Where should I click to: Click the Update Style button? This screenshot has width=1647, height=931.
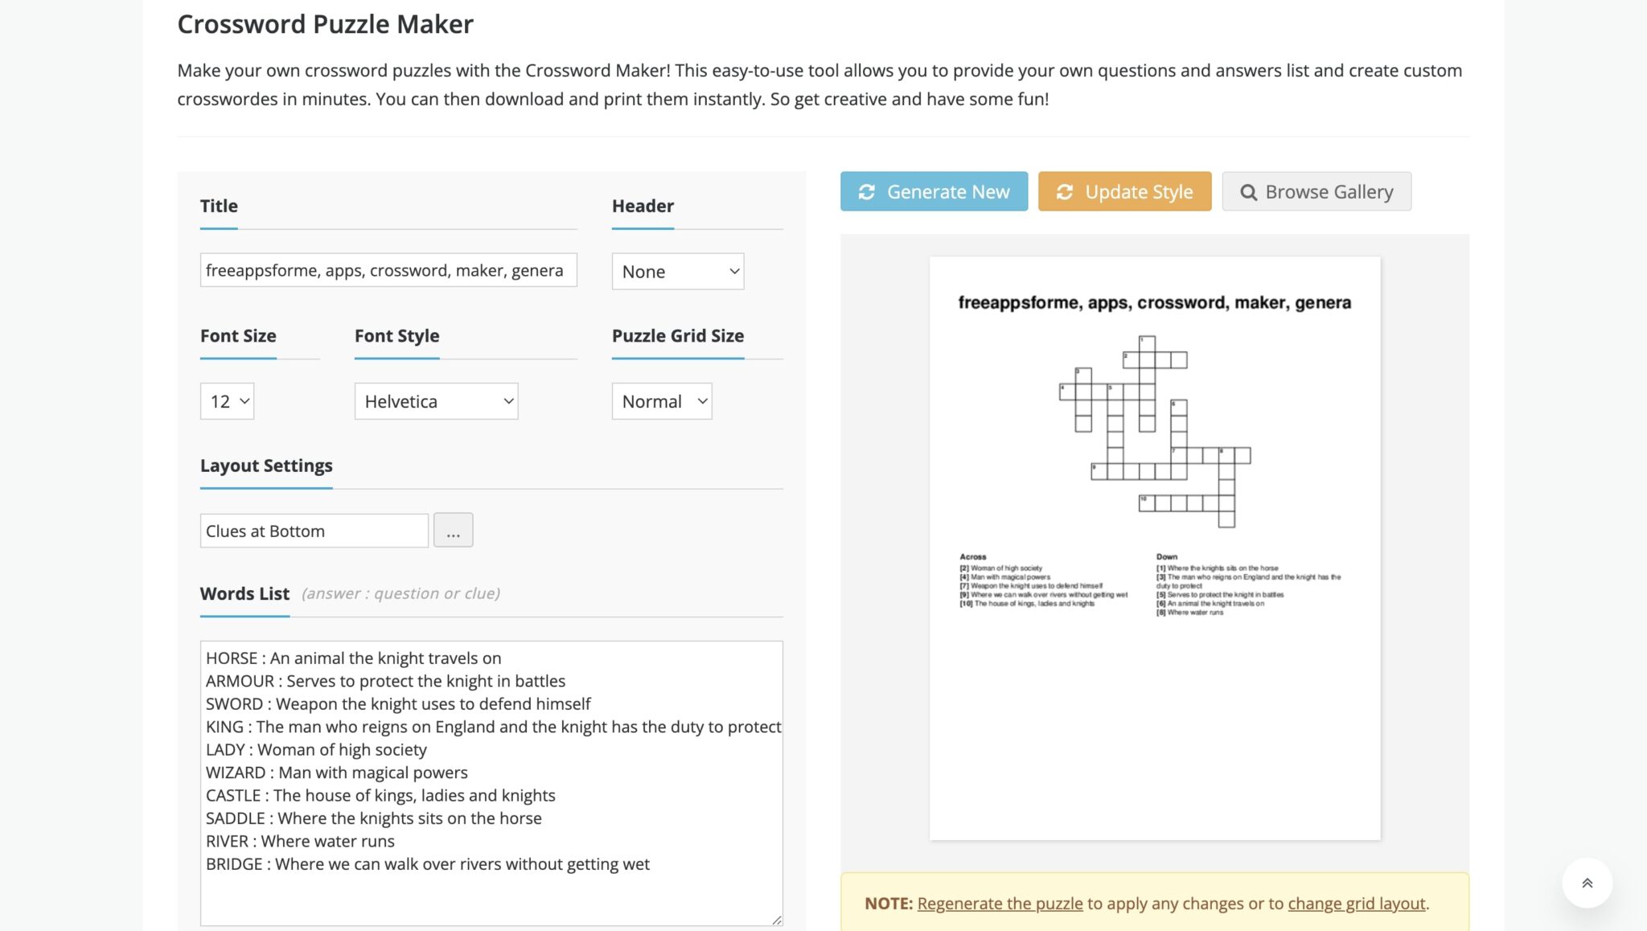1125,191
